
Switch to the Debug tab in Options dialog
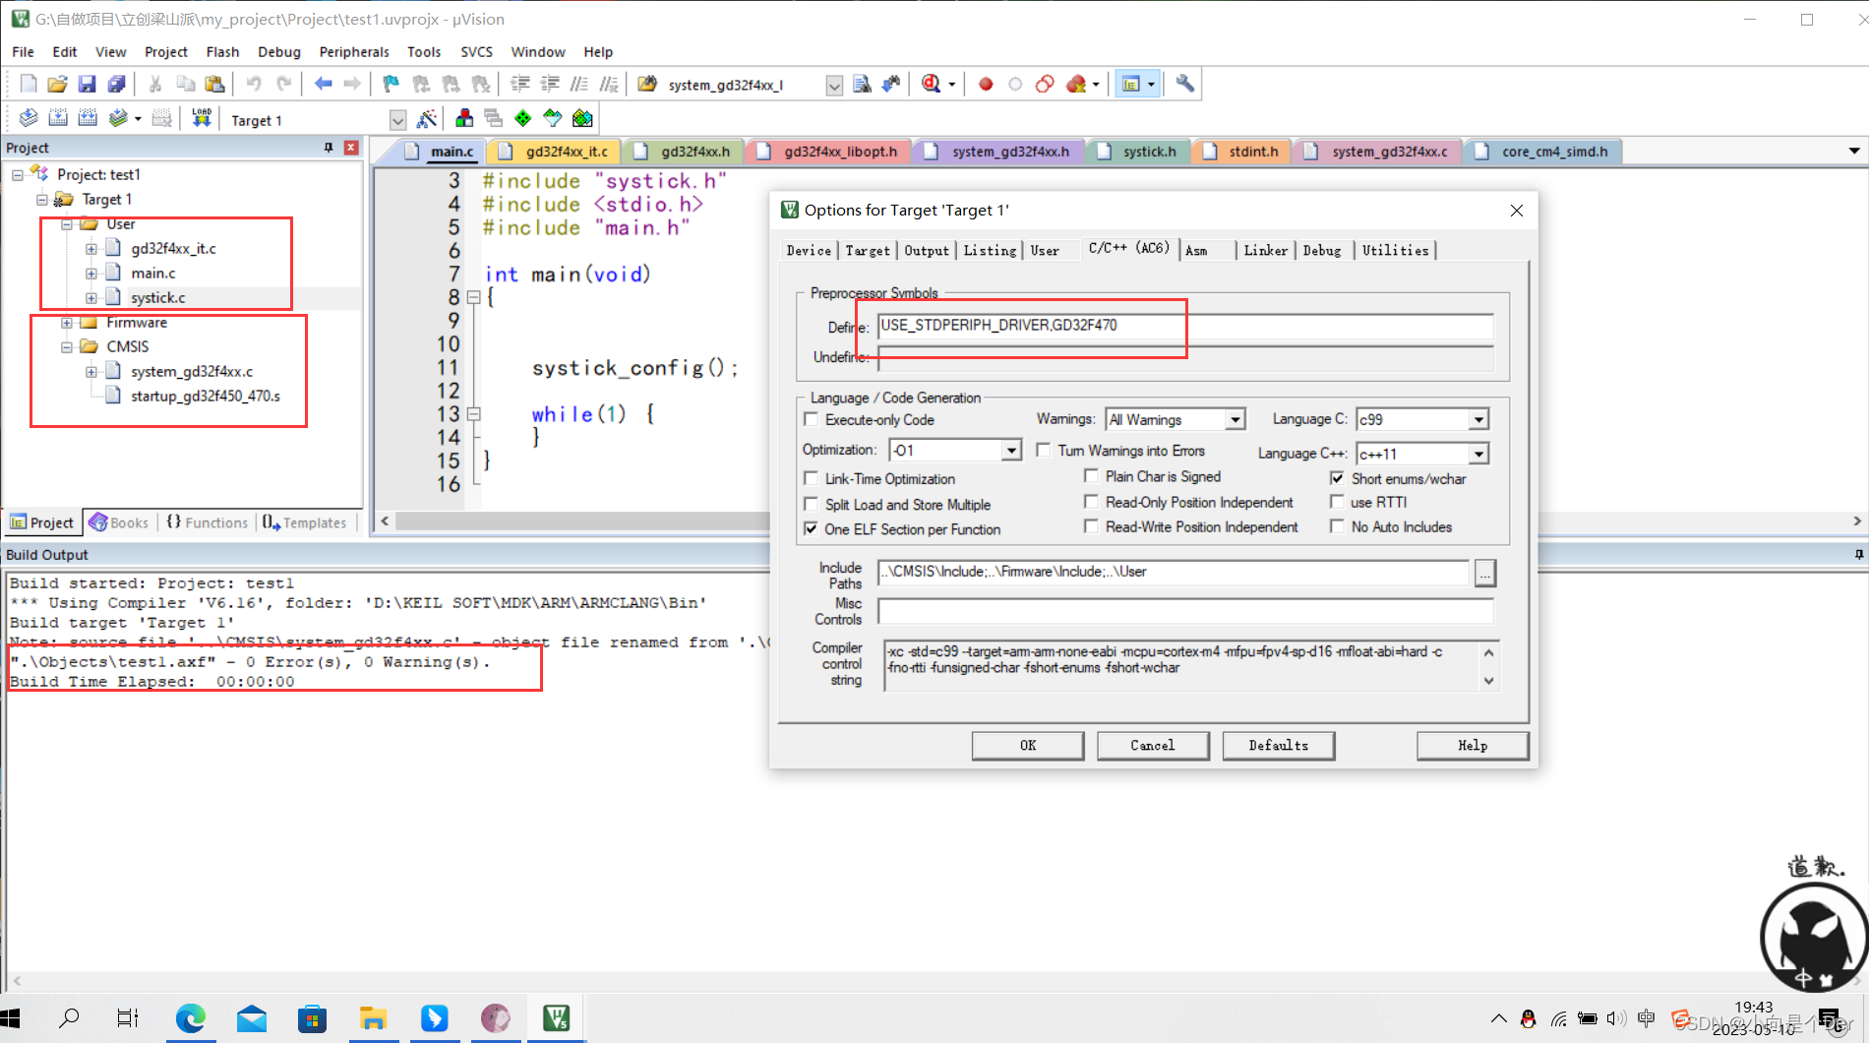point(1321,251)
